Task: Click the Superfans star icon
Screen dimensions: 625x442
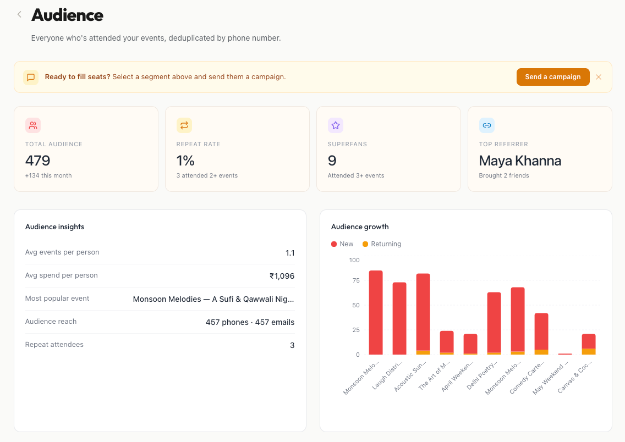Action: point(336,125)
